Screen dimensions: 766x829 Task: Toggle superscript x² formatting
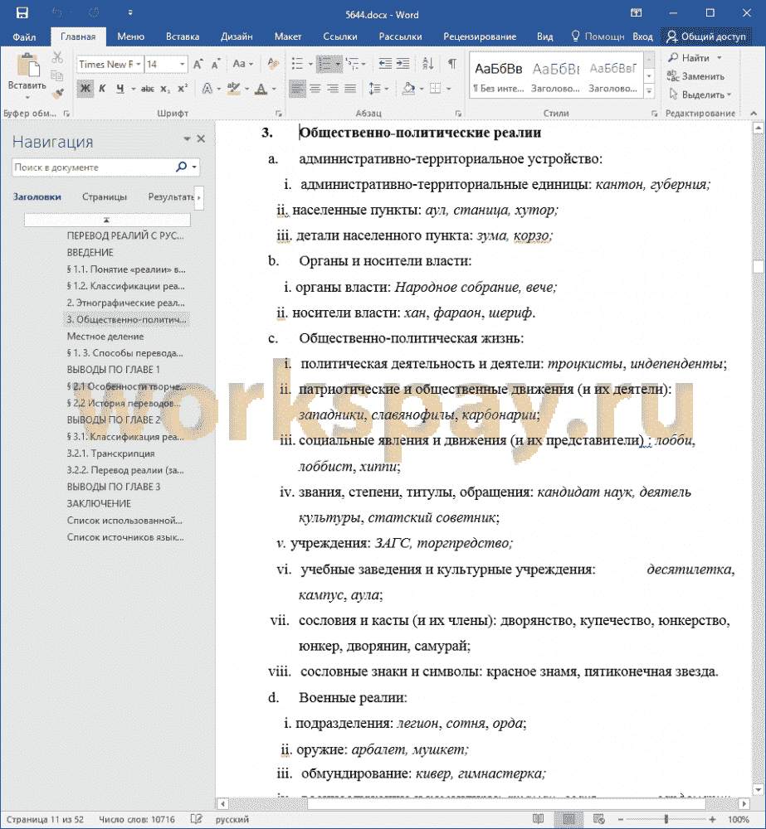coord(183,89)
